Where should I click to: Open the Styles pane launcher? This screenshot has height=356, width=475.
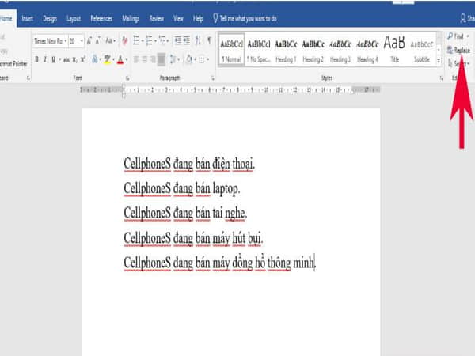coord(442,78)
